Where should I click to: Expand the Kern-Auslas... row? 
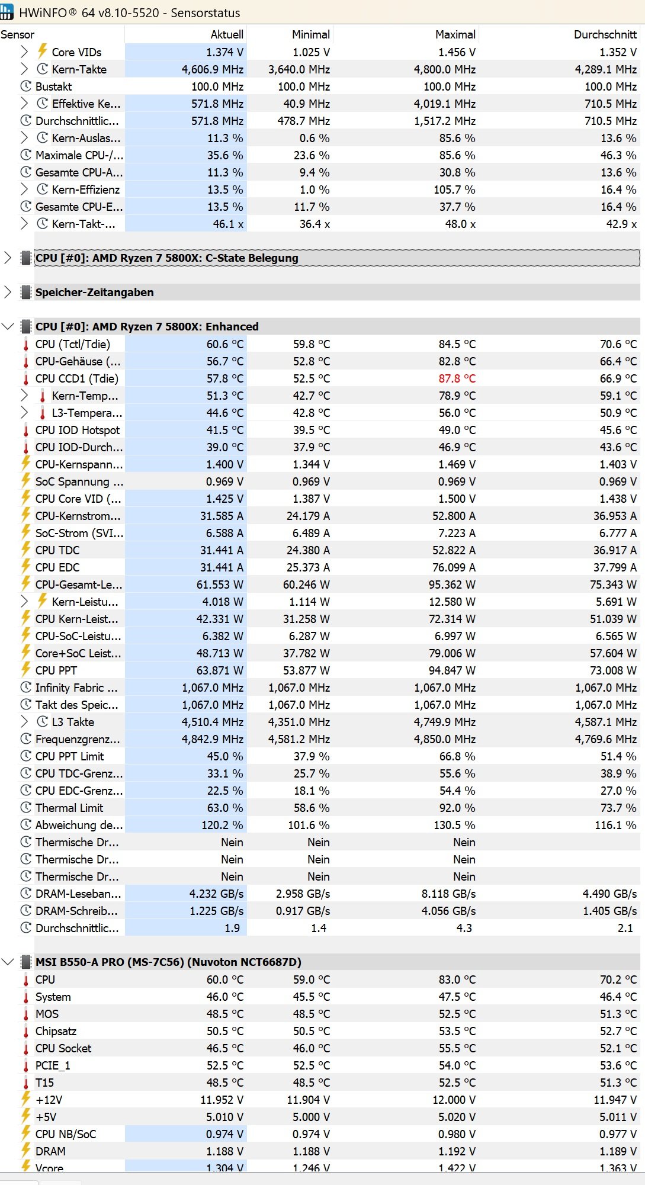coord(24,138)
